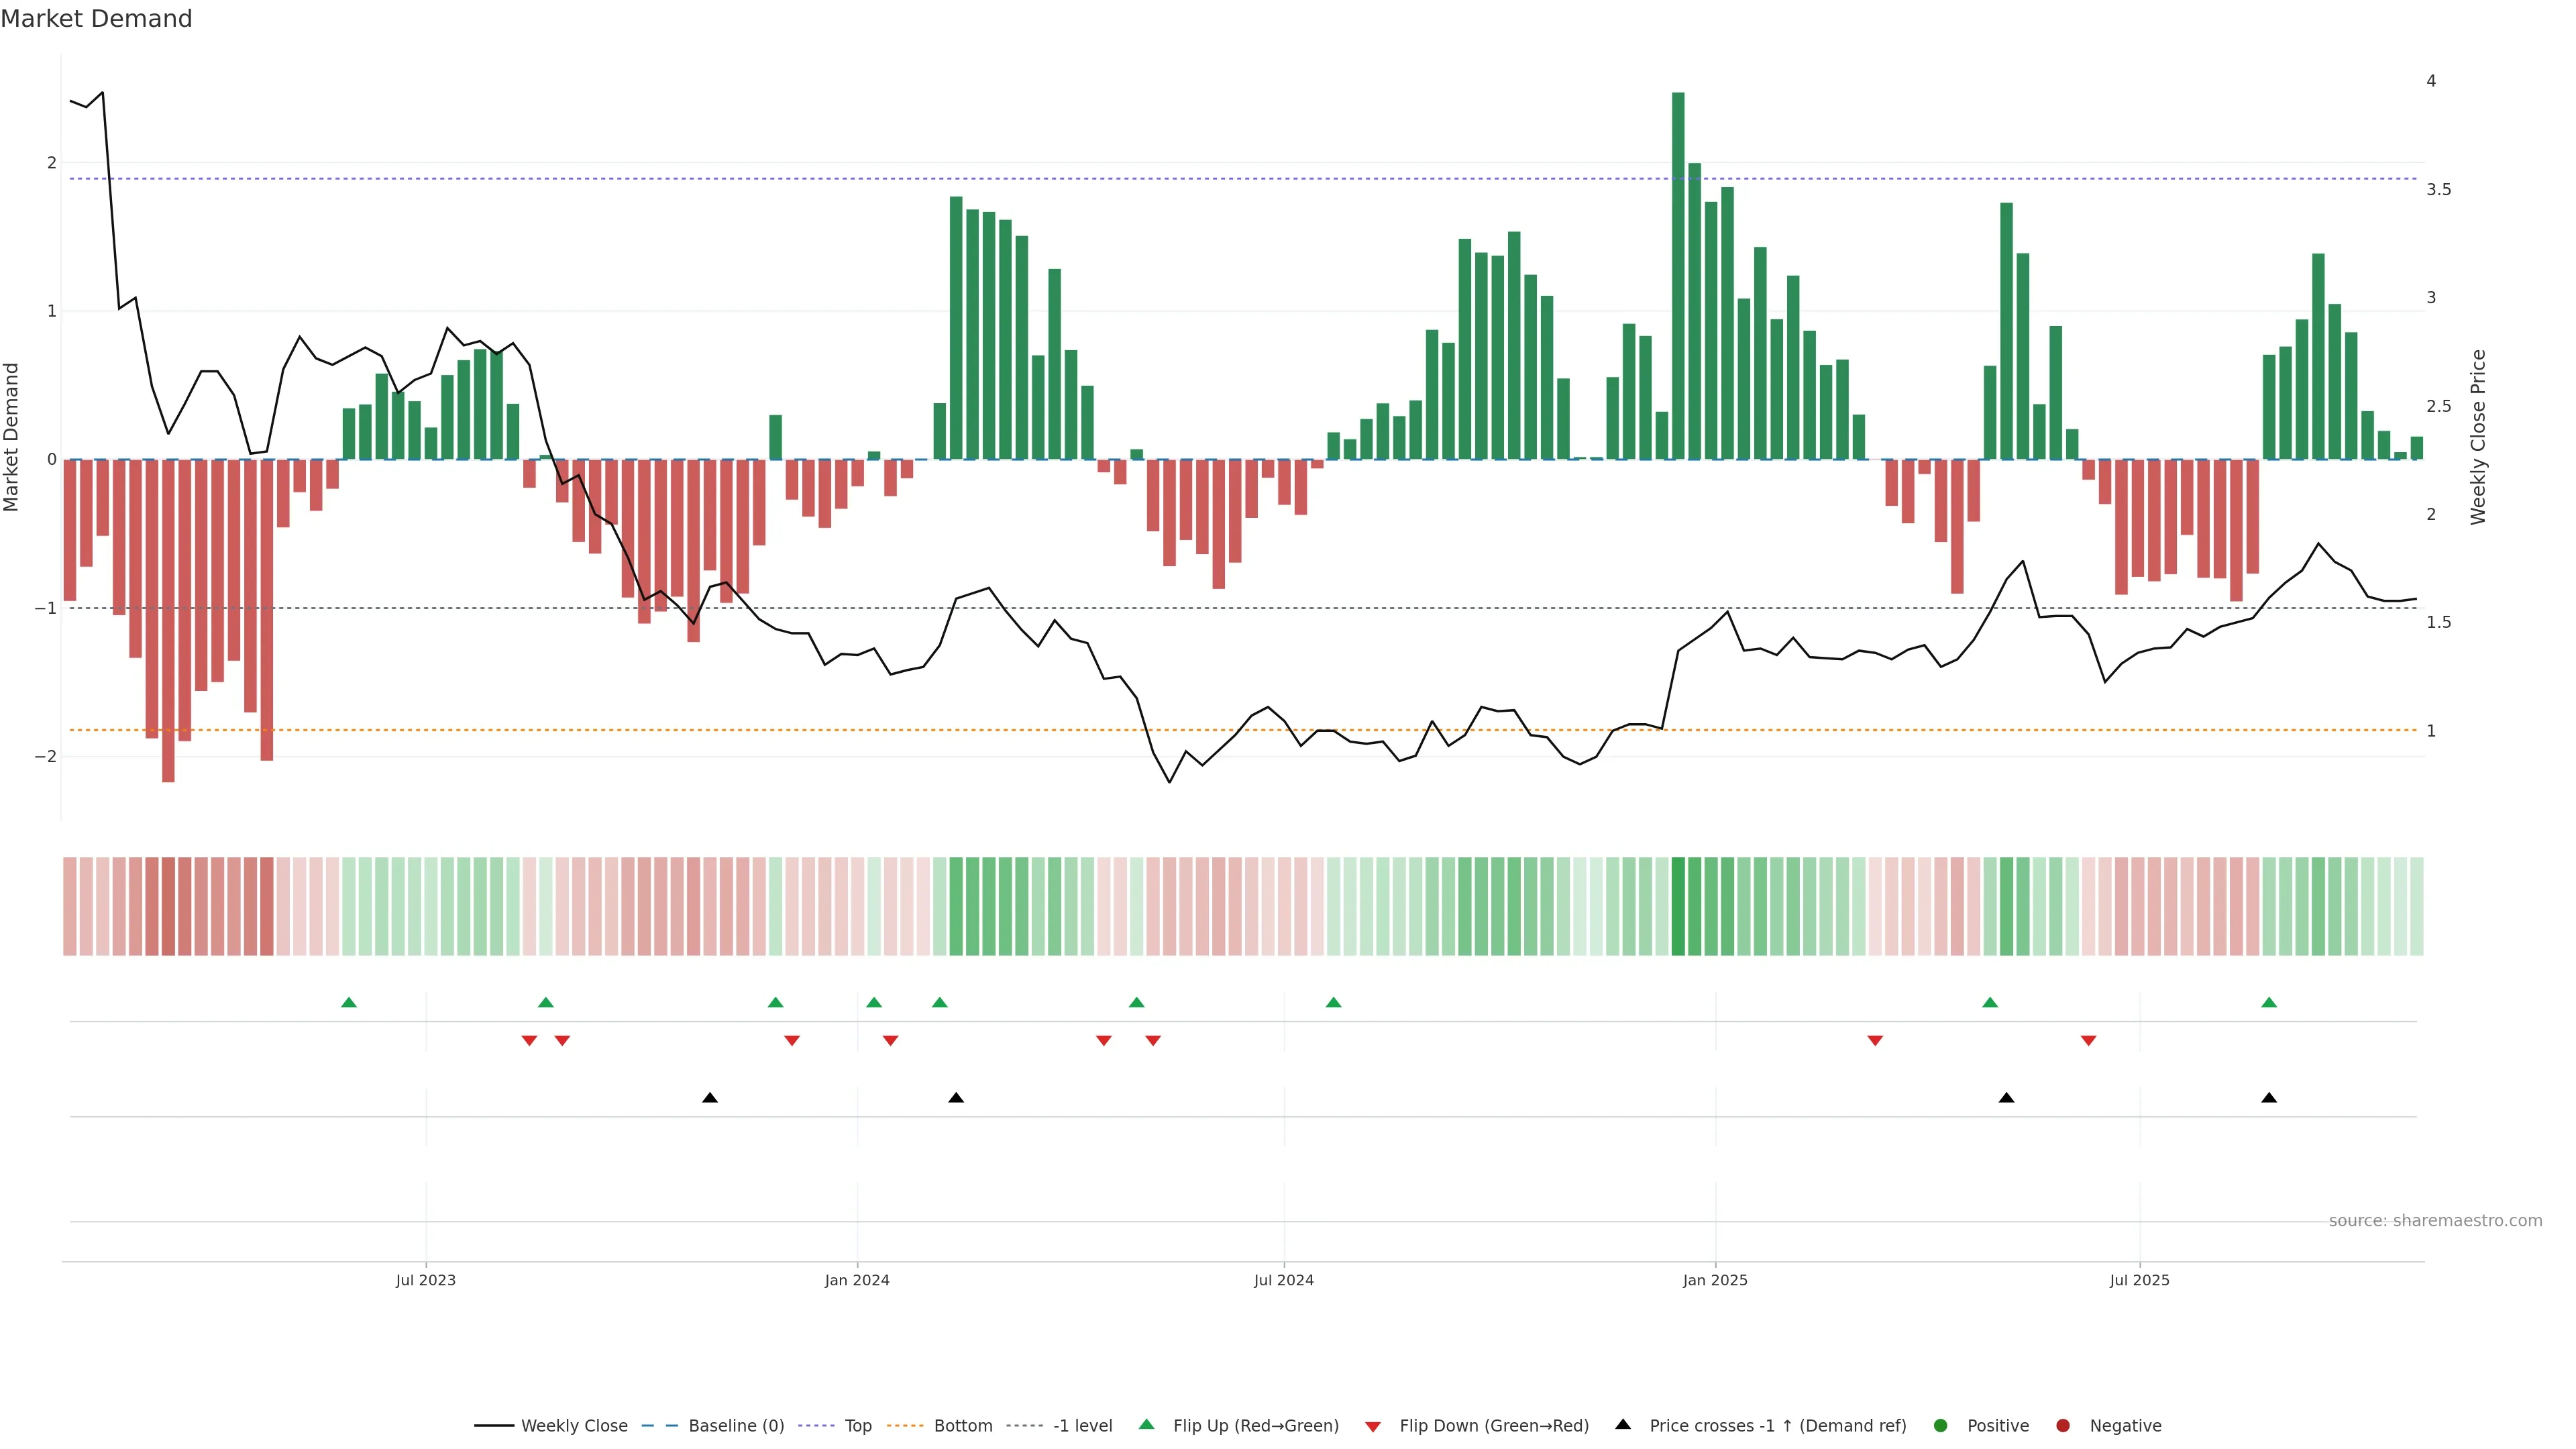Click the last black price-cross triangle marker
Screen dimensions: 2576x1449
pos(2268,1098)
